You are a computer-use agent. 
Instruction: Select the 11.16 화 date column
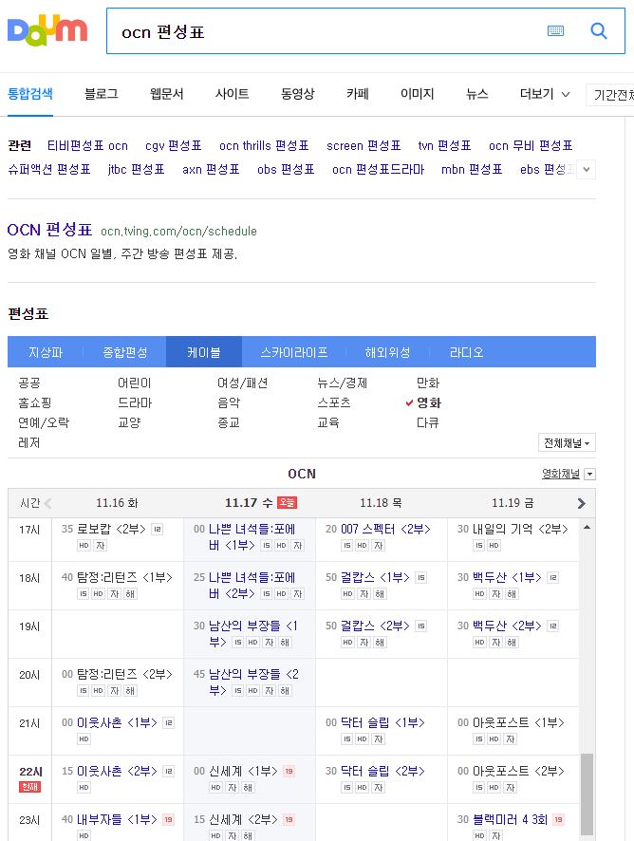pyautogui.click(x=117, y=503)
